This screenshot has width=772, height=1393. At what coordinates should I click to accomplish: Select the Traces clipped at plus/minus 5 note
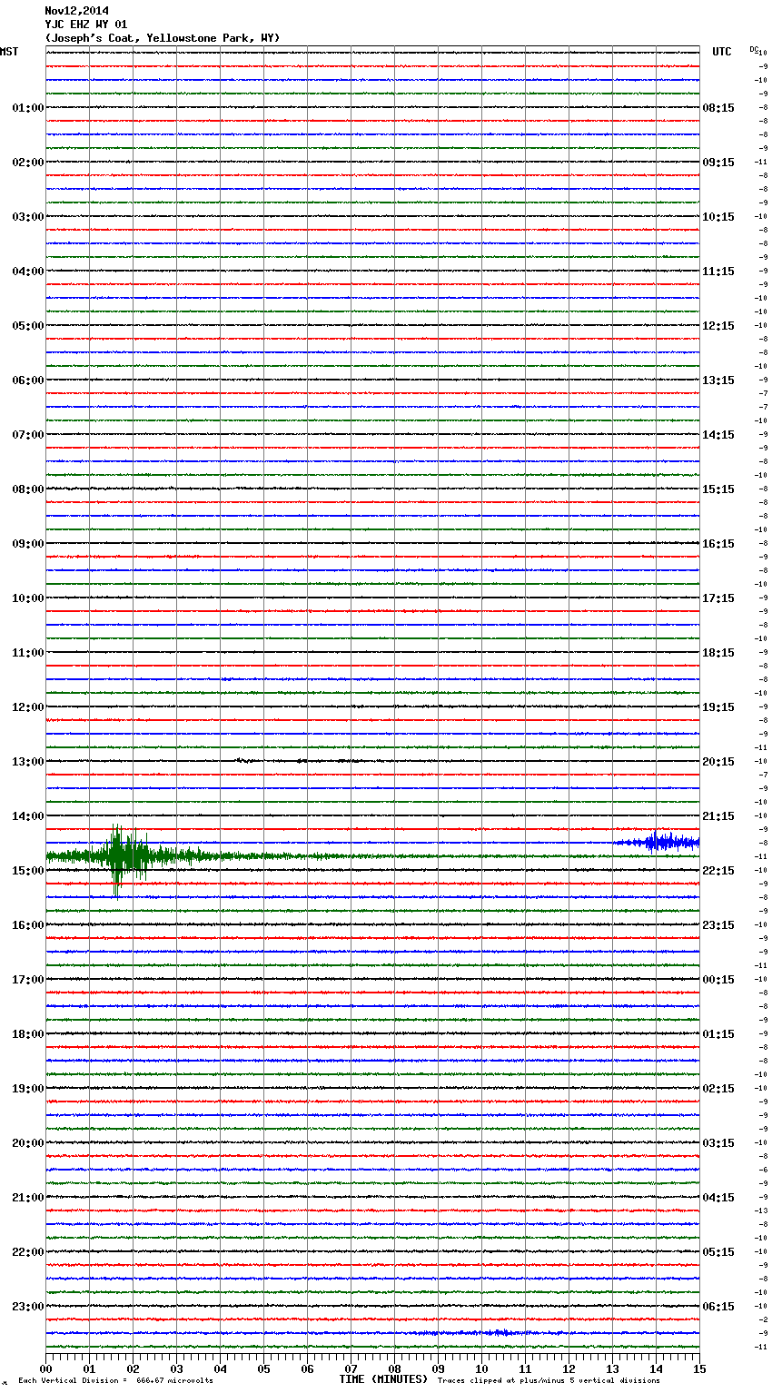click(549, 1381)
